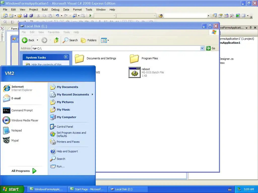Image resolution: width=258 pixels, height=193 pixels.
Task: Click Up folder icon in Explorer toolbar
Action: coord(56,40)
